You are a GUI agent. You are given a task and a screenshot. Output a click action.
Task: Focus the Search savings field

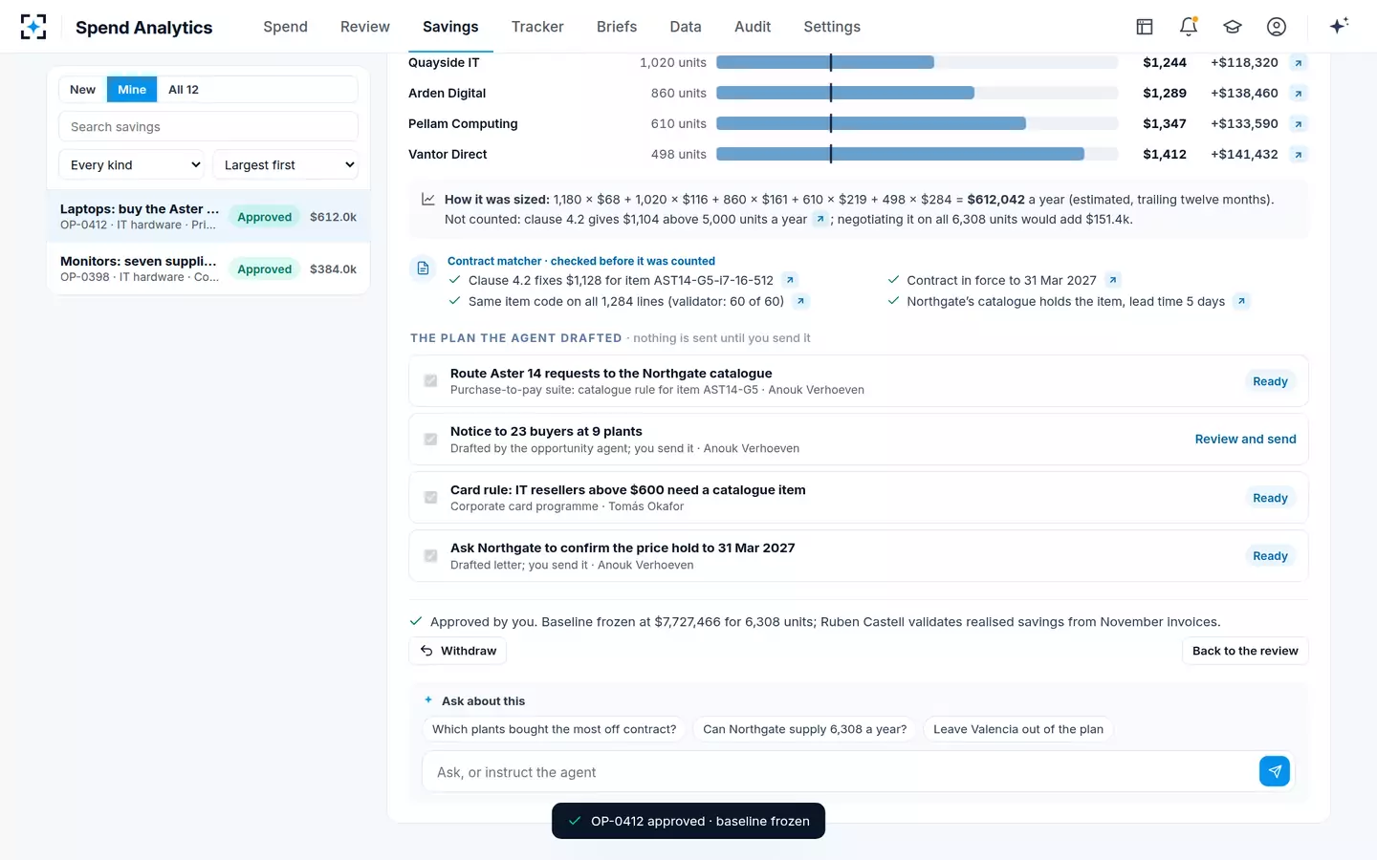coord(208,127)
